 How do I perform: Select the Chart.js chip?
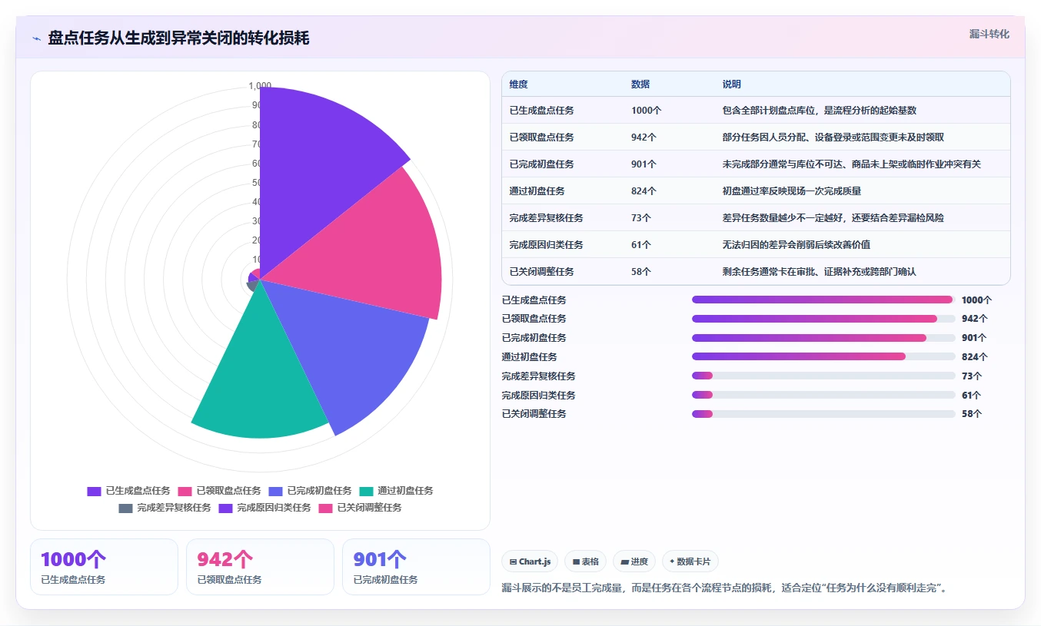530,561
